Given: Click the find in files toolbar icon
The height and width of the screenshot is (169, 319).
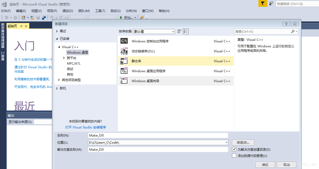Looking at the screenshot, I should pyautogui.click(x=142, y=18).
